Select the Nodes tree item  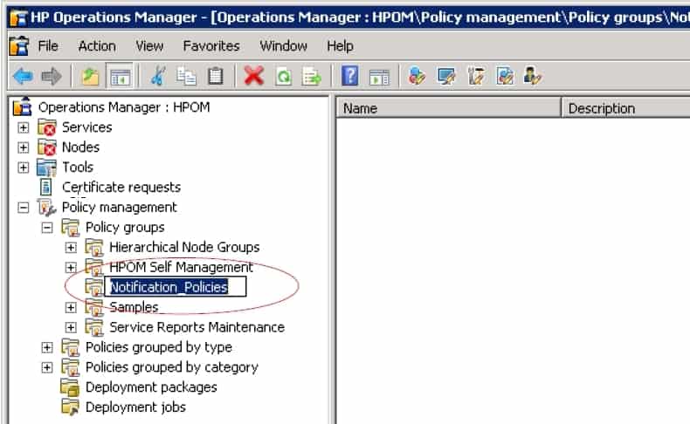point(80,147)
